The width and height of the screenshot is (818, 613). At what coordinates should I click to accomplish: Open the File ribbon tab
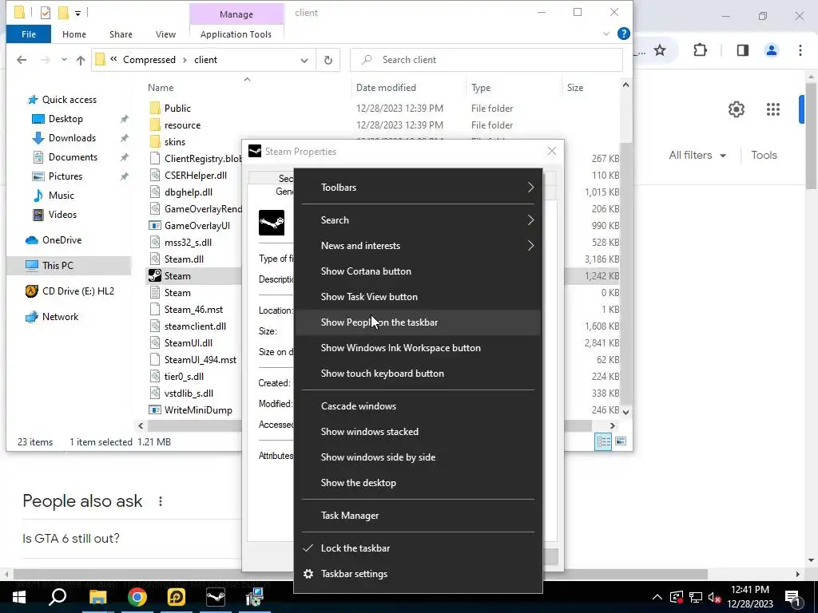(x=29, y=34)
